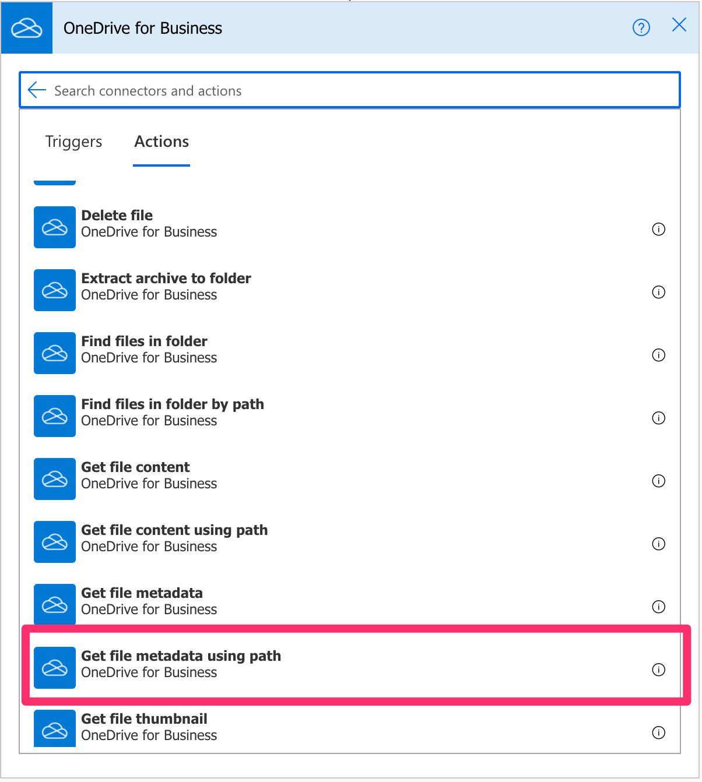View info for Get file content using path
The width and height of the screenshot is (702, 782).
(658, 544)
